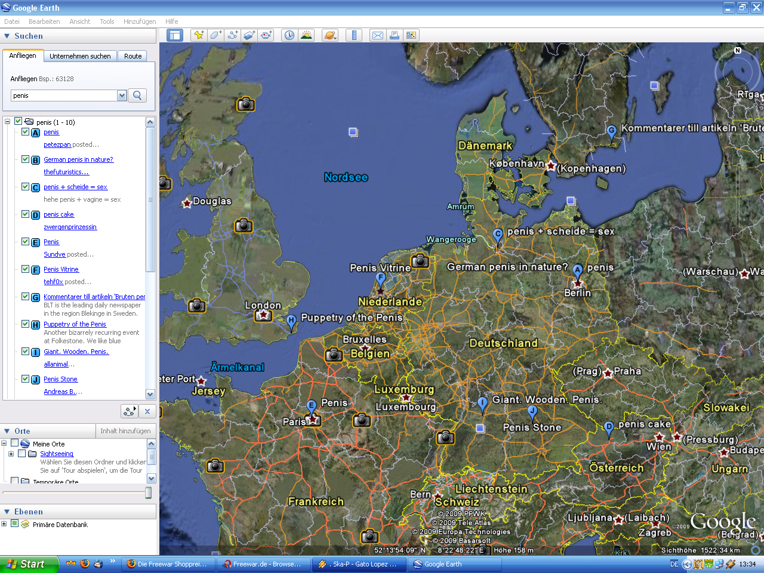Open the 'Puppetry of the Penis' result link
The image size is (764, 573).
pos(75,324)
